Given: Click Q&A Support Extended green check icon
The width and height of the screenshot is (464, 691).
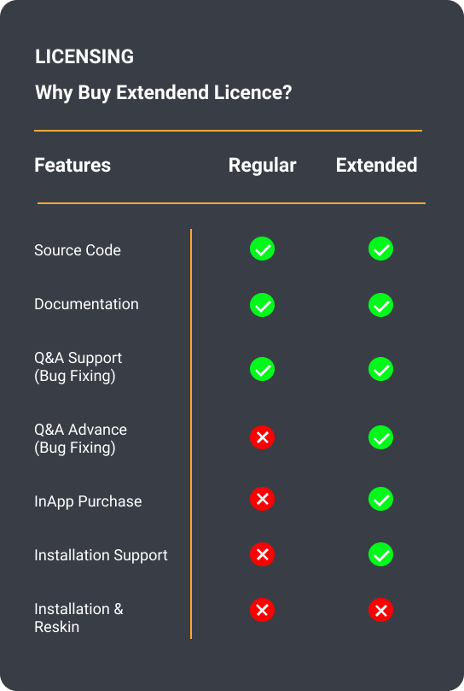Looking at the screenshot, I should click(380, 369).
